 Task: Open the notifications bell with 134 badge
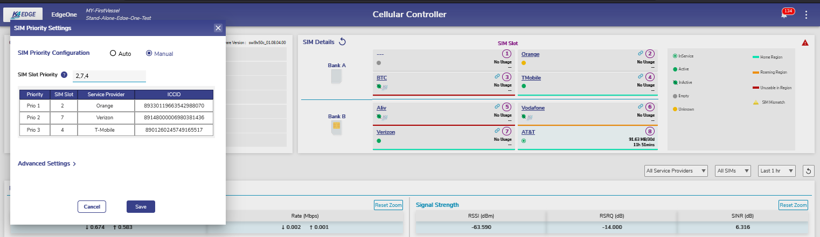tap(784, 15)
